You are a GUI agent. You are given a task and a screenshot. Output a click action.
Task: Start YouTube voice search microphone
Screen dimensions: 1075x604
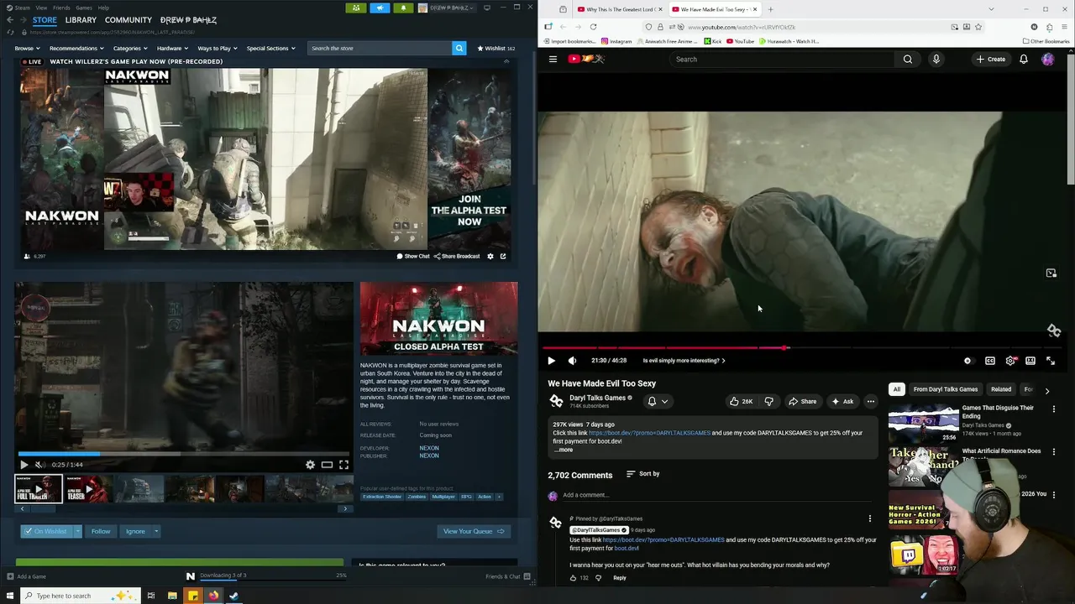[936, 59]
